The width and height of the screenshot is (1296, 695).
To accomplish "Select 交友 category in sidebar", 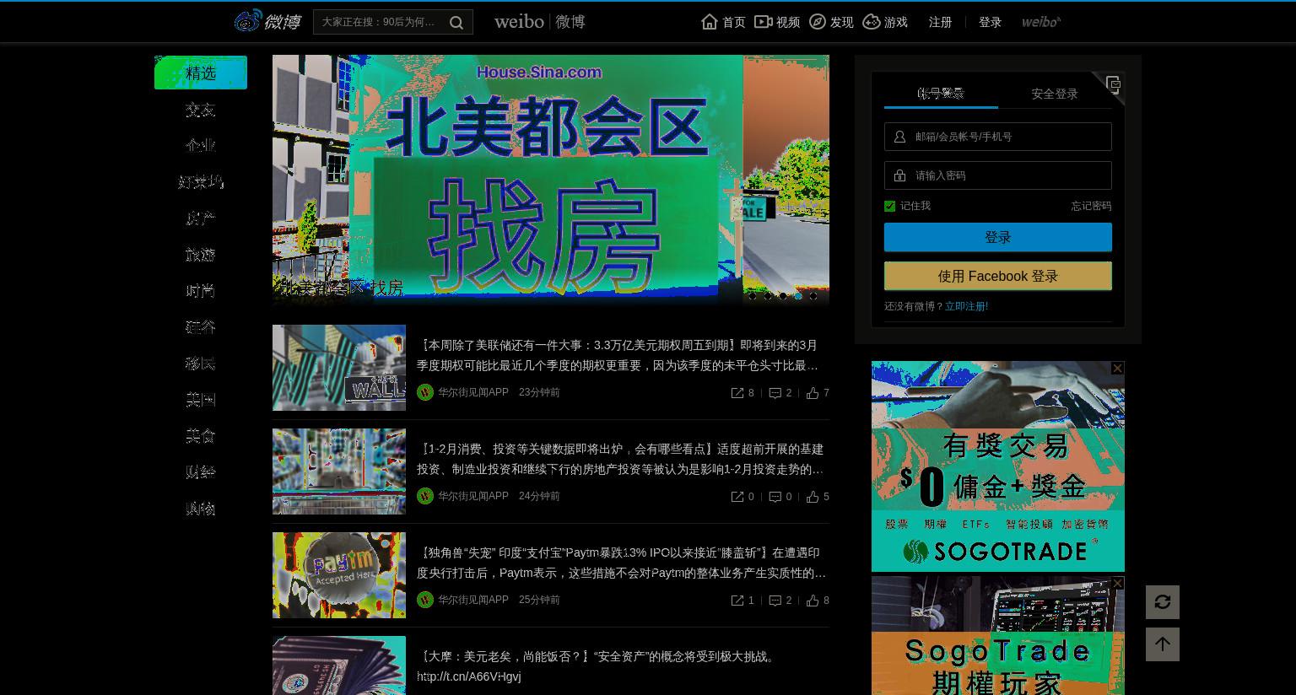I will coord(201,110).
